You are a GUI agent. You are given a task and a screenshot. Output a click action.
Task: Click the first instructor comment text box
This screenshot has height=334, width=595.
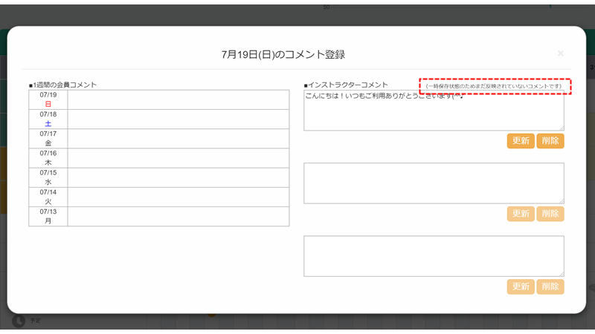click(x=434, y=111)
